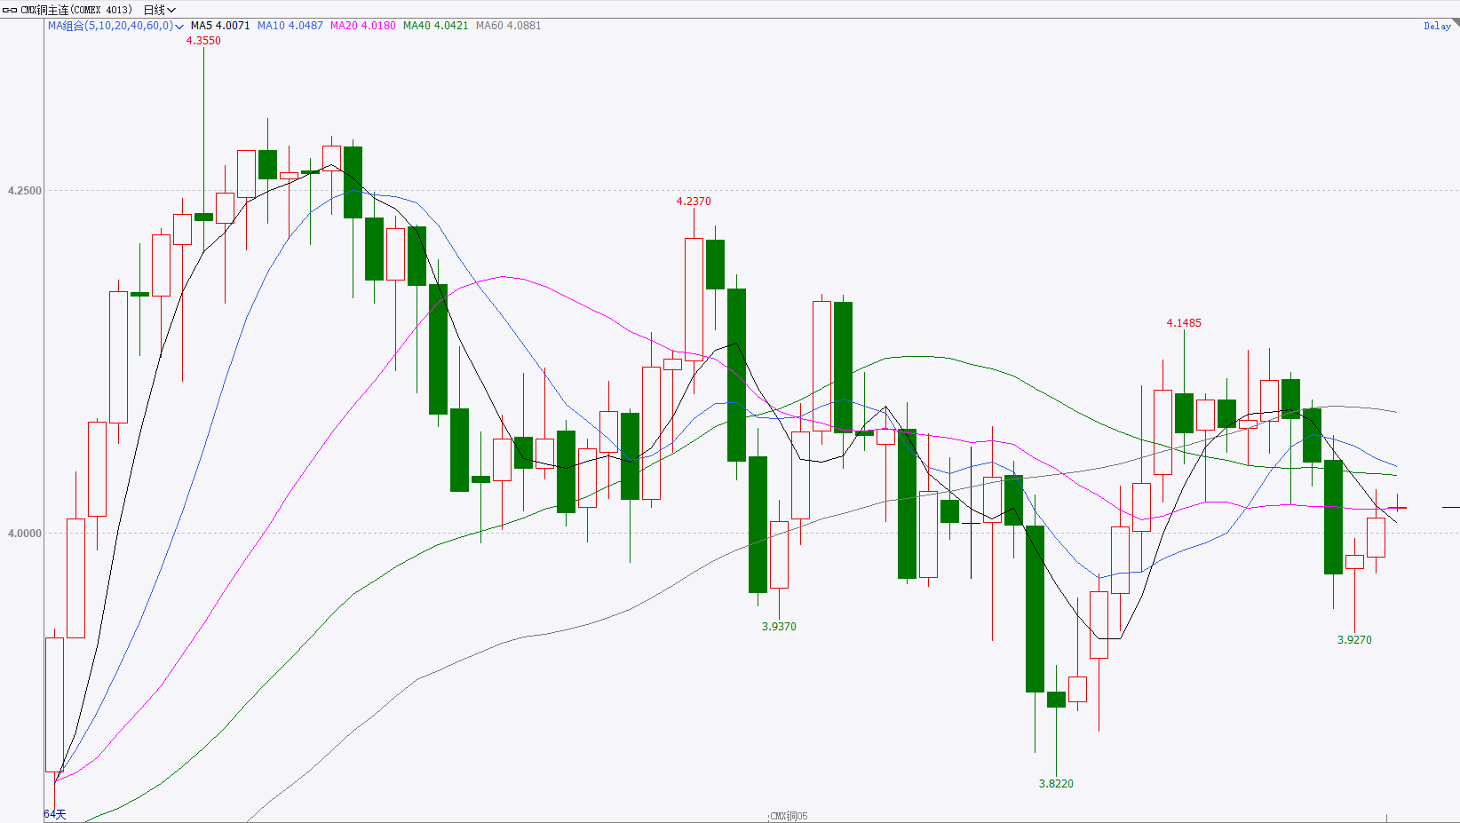The width and height of the screenshot is (1460, 823).
Task: Select the MA5 4.0071 legend value
Action: click(x=220, y=26)
